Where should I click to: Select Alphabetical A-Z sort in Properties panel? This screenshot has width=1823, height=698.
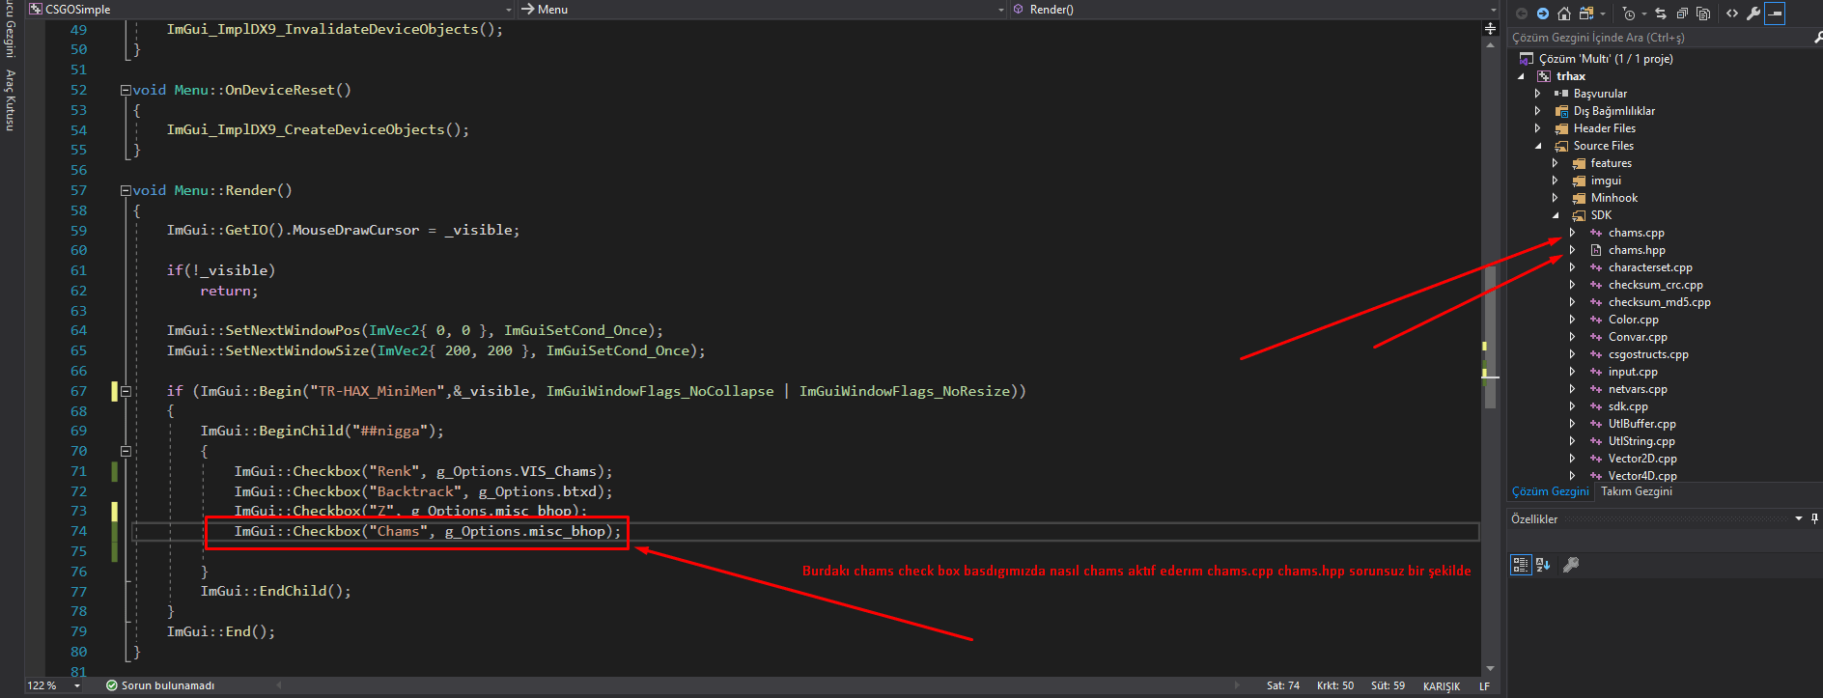[x=1543, y=565]
